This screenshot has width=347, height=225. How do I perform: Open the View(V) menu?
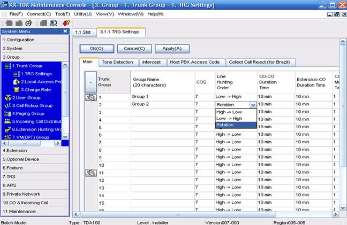point(105,14)
